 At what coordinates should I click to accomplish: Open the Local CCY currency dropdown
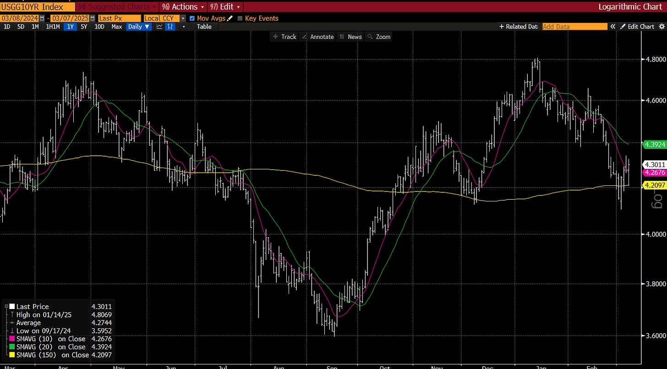[183, 18]
